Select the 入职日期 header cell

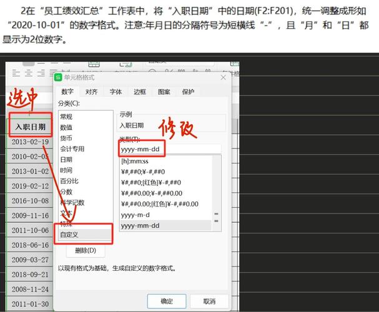point(31,127)
